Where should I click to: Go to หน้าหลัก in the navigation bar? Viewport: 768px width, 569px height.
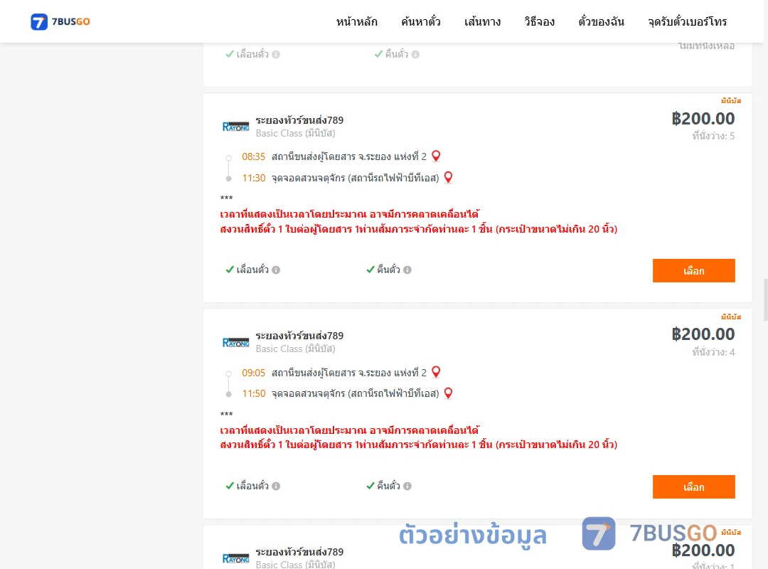click(x=356, y=21)
